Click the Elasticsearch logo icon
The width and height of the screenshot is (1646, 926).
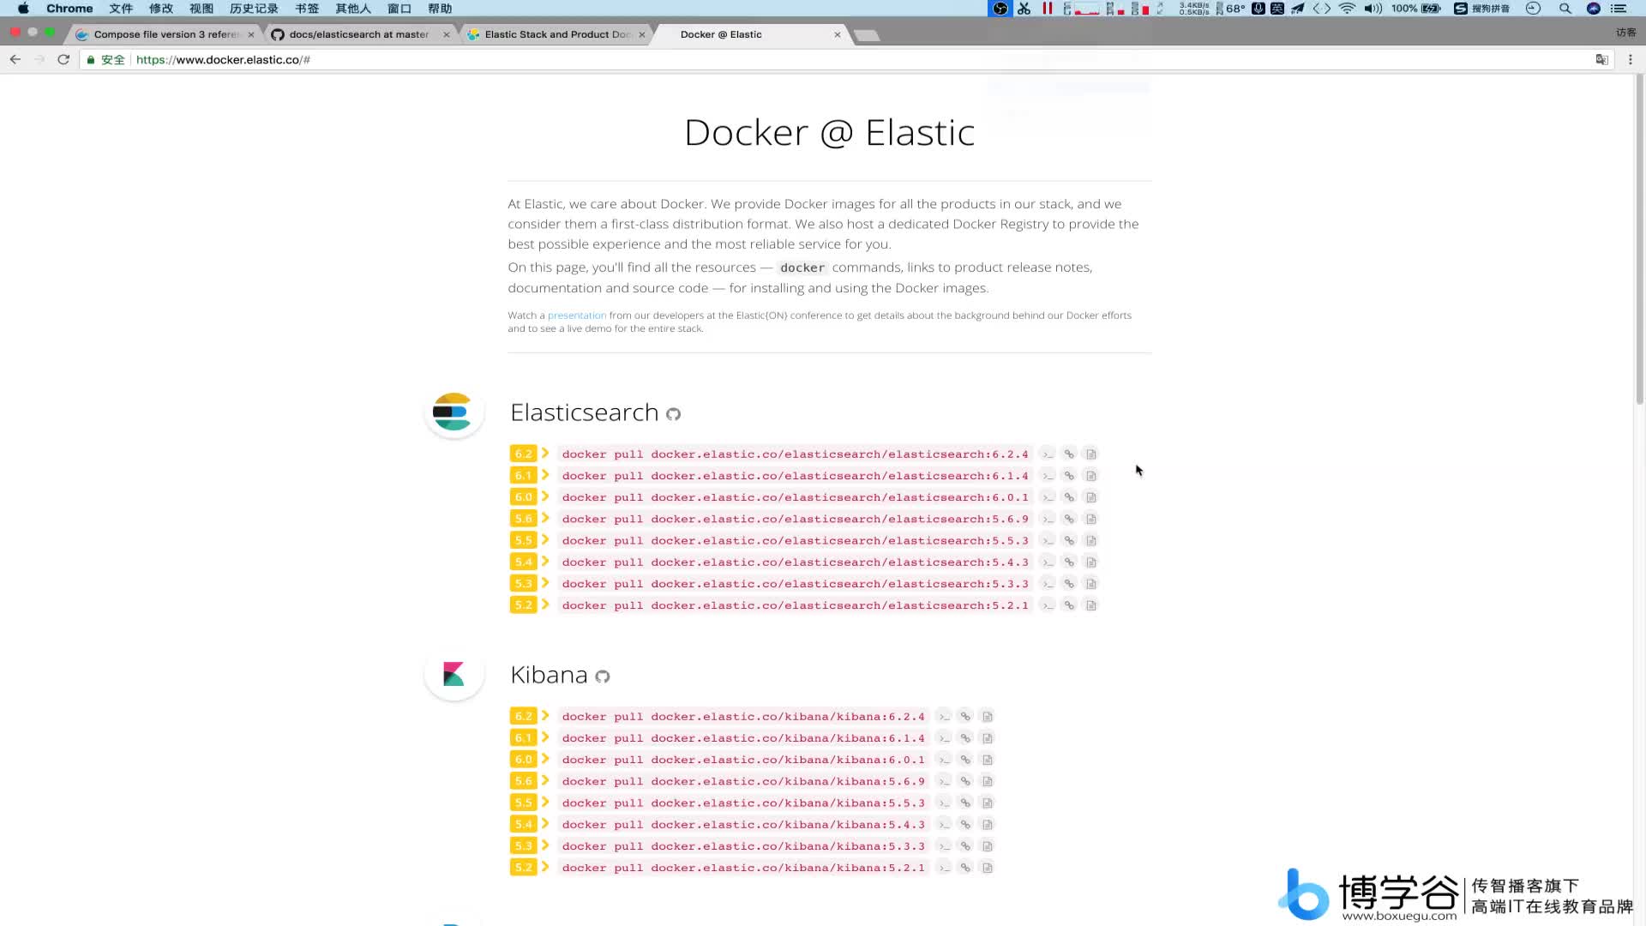pos(452,412)
